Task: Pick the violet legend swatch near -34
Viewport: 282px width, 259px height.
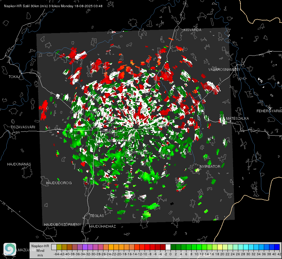Action: pyautogui.click(x=85, y=247)
